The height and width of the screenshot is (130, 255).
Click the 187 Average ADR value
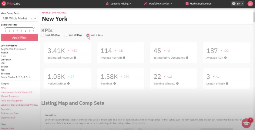pos(212,51)
